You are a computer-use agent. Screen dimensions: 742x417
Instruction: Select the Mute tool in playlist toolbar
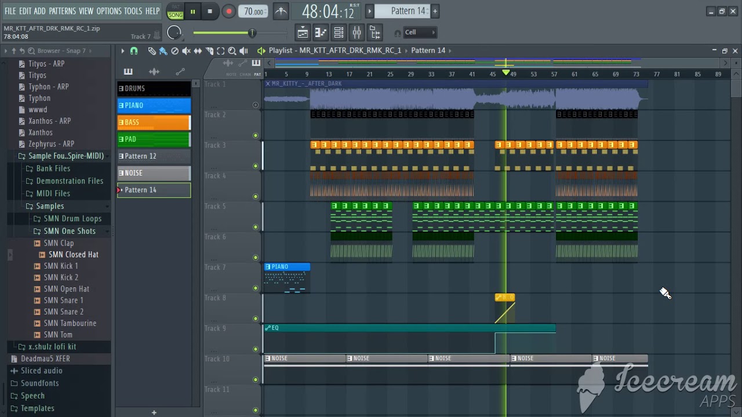(x=186, y=51)
